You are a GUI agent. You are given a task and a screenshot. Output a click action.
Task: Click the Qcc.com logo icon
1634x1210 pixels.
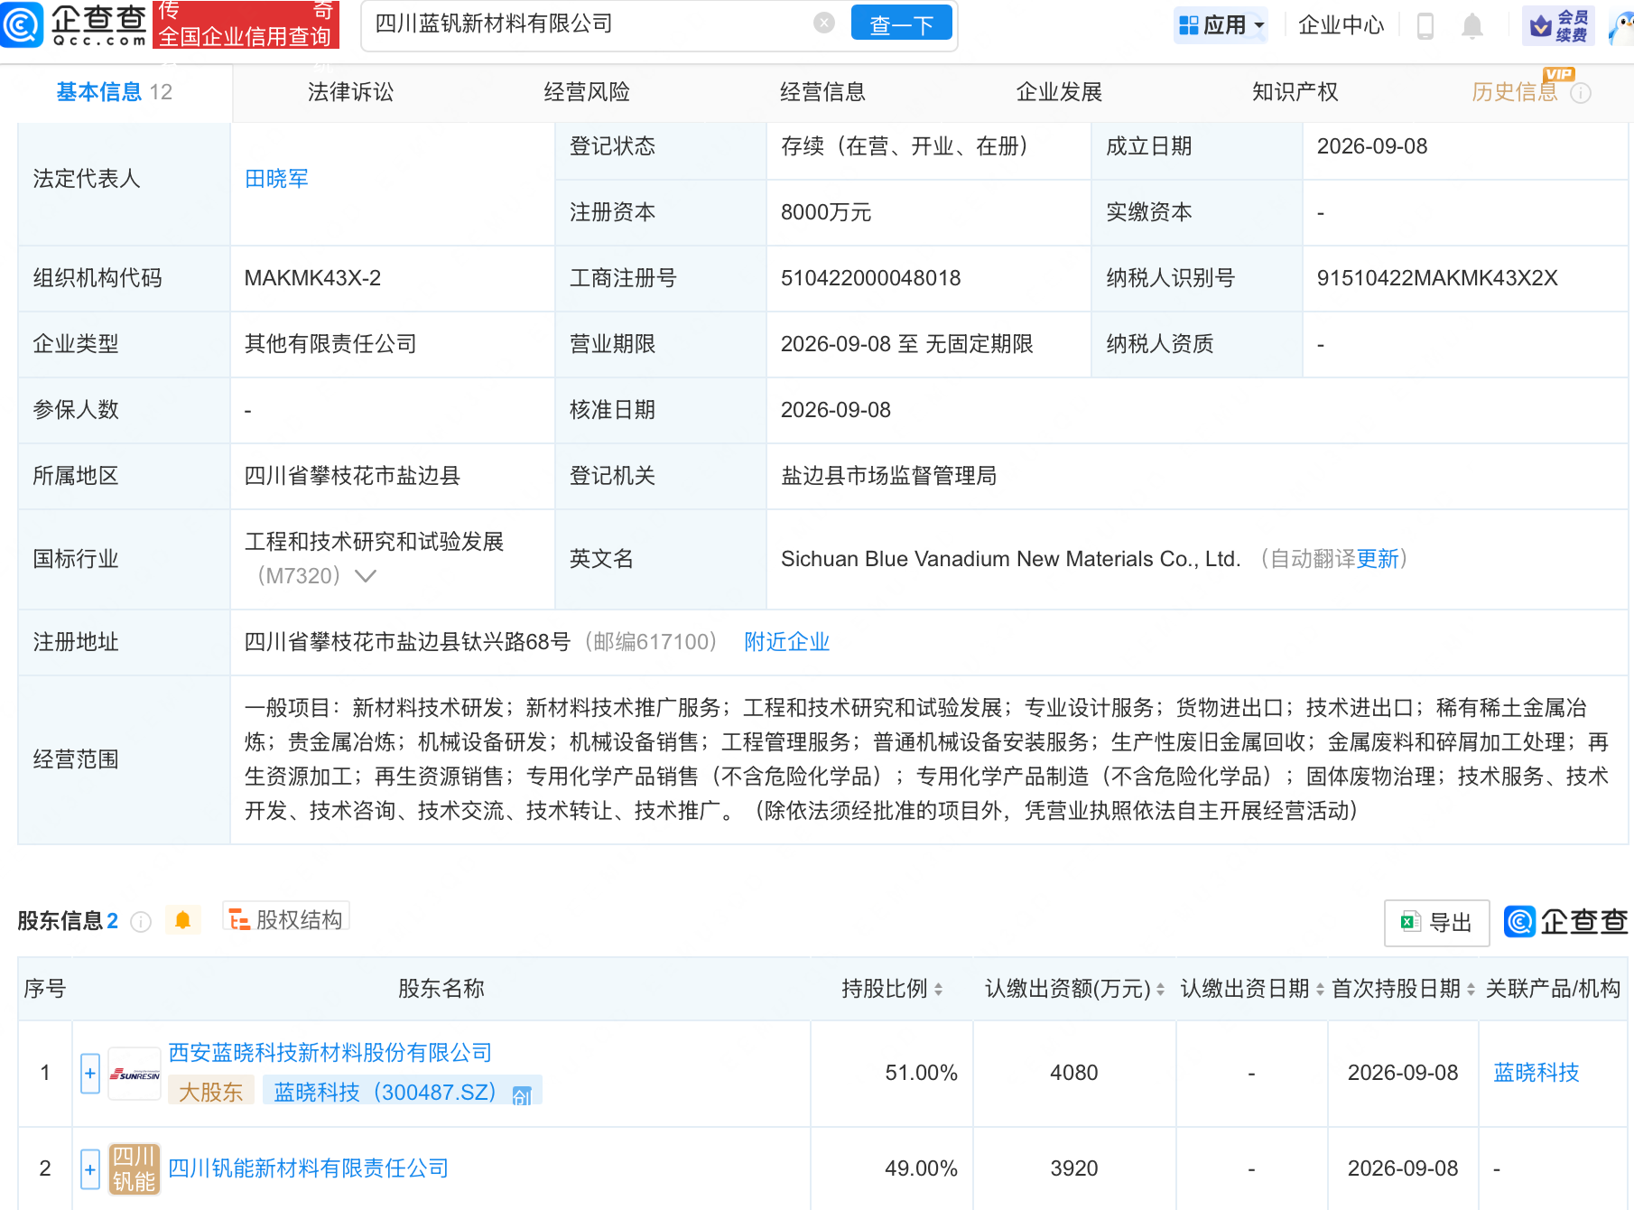(22, 24)
